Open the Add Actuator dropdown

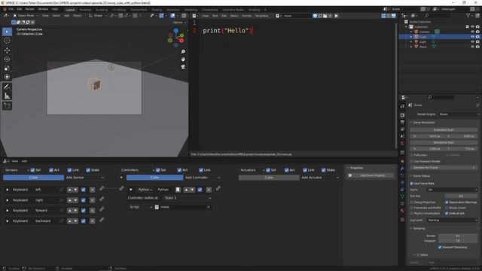319,178
